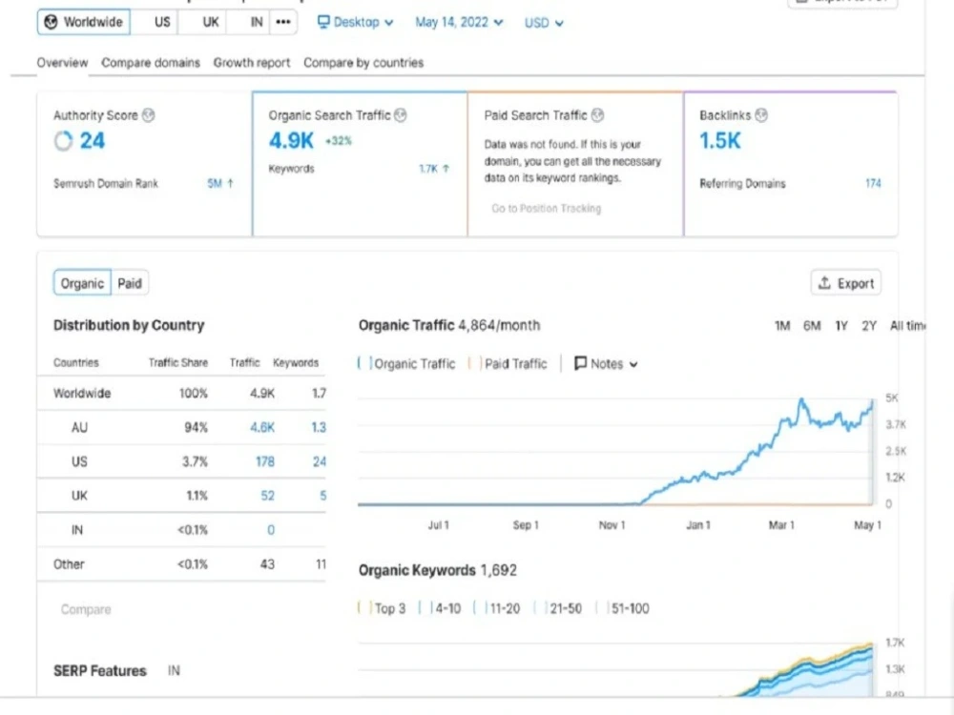Switch to IN database

(257, 23)
